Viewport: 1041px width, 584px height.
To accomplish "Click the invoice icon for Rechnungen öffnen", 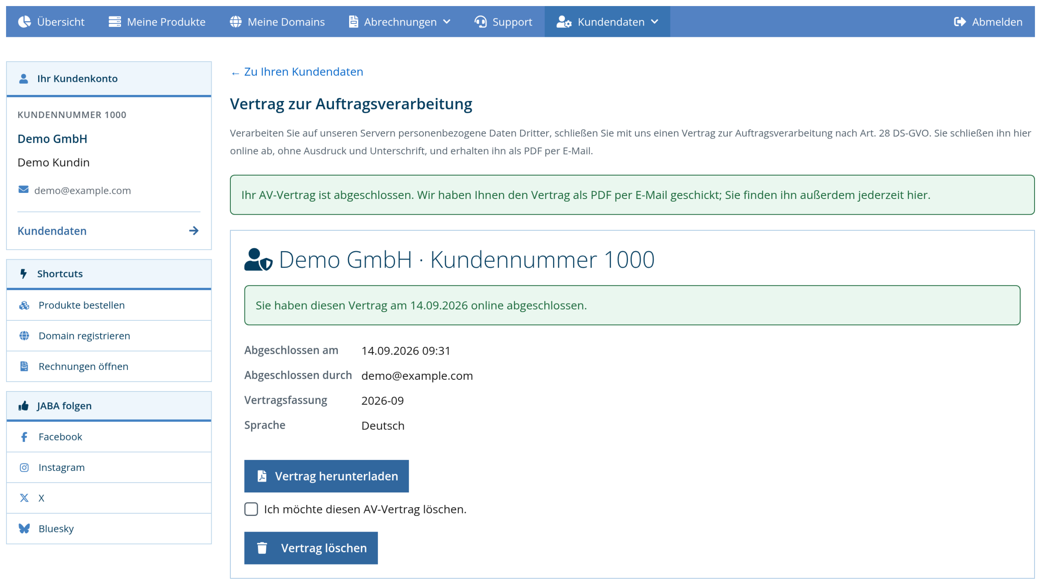I will (x=24, y=366).
